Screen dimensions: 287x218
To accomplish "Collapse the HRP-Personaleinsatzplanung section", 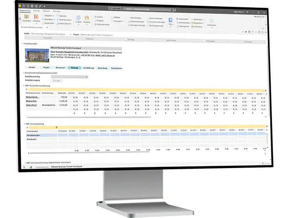I will tap(24, 86).
